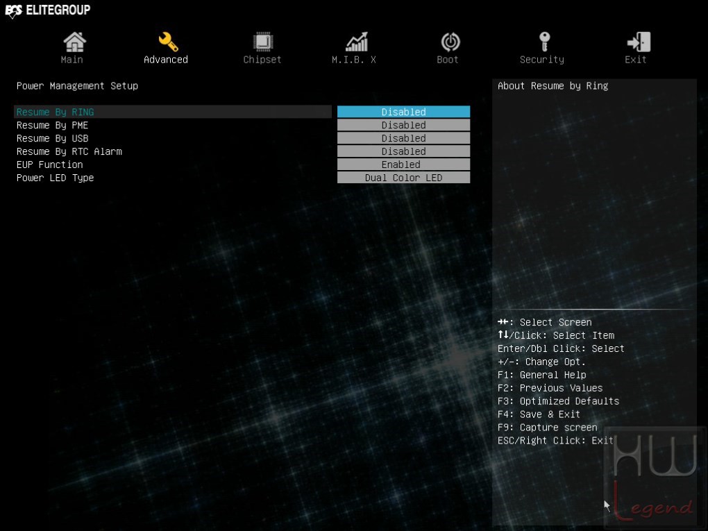Click the Power Management Setup heading

tap(77, 86)
